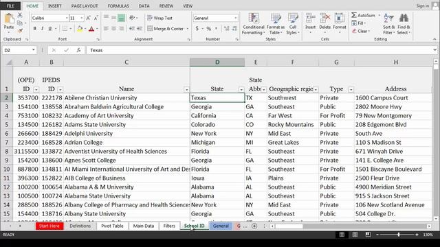Image resolution: width=440 pixels, height=247 pixels.
Task: Add a new sheet with plus button
Action: (254, 226)
